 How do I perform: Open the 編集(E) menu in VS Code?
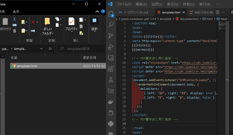[141, 4]
